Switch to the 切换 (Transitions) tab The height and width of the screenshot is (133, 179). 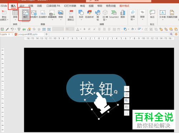pyautogui.click(x=31, y=6)
